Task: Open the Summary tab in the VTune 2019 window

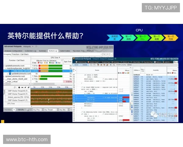Action: (42, 51)
